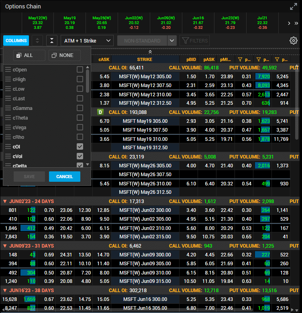Select strike MSFT Jun16 300.00
Screen dimensions: 302x313
click(x=145, y=299)
